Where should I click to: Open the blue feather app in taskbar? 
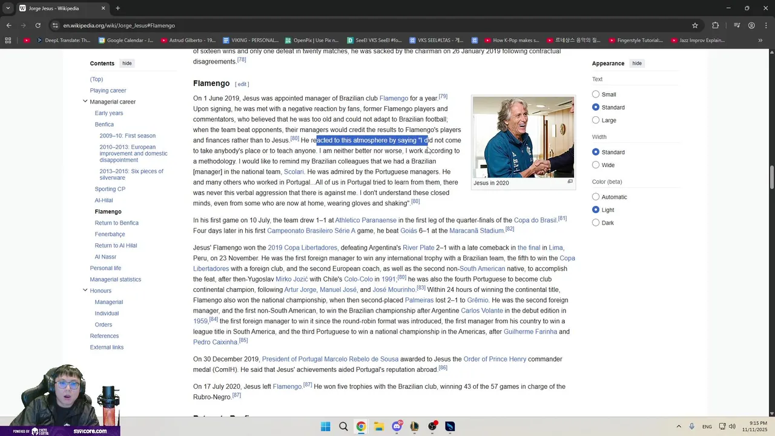point(450,426)
